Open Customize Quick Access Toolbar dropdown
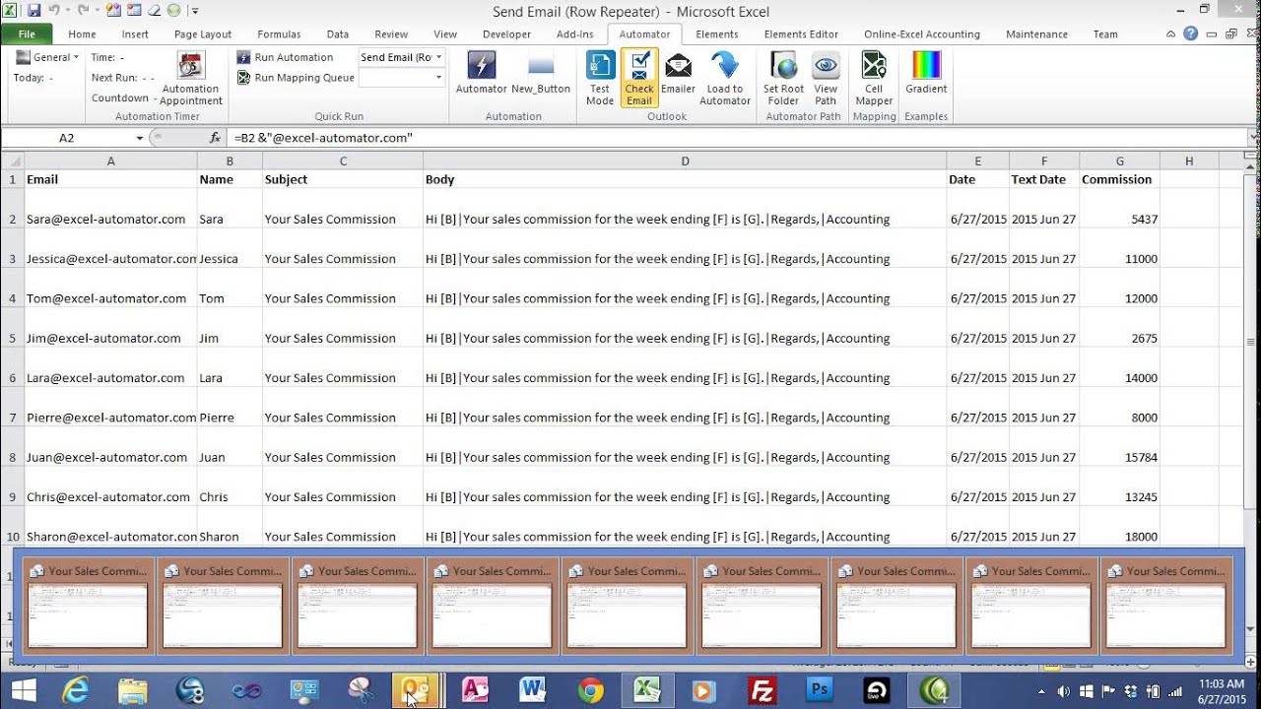The width and height of the screenshot is (1261, 709). (x=195, y=11)
